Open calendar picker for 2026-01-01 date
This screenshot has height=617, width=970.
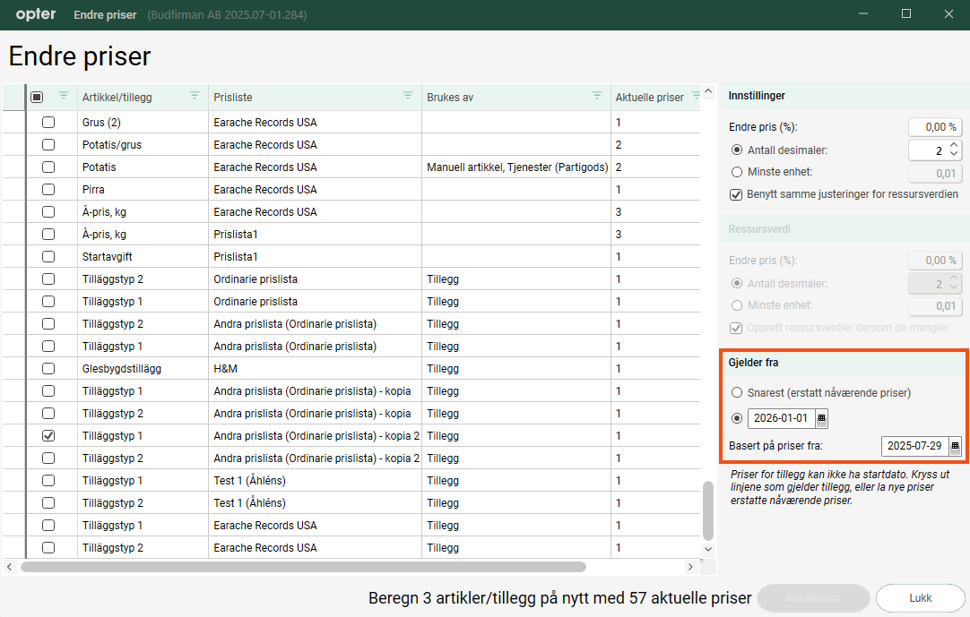coord(821,418)
